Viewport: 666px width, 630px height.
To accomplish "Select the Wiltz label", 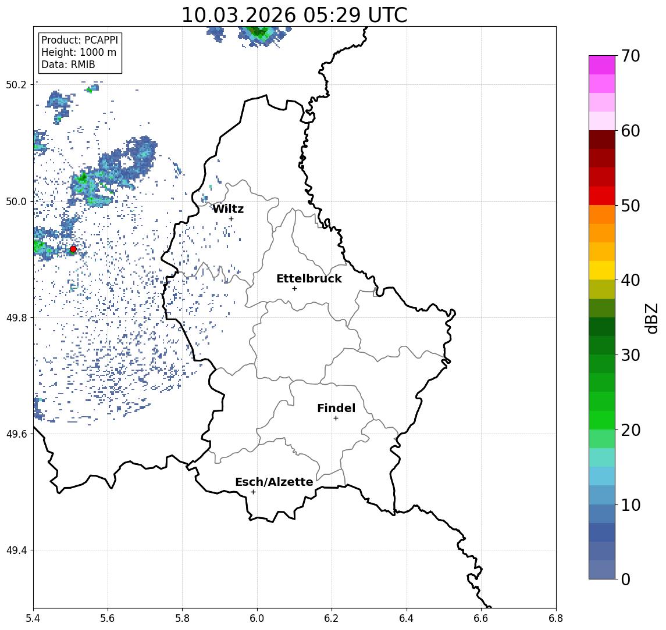I will [x=228, y=209].
